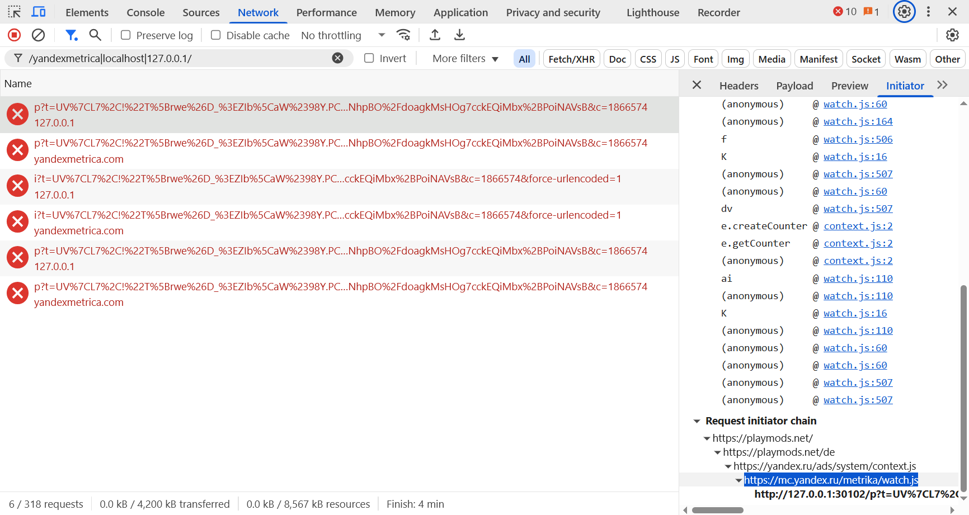The image size is (969, 515).
Task: Select the inspect element tool
Action: [x=13, y=11]
